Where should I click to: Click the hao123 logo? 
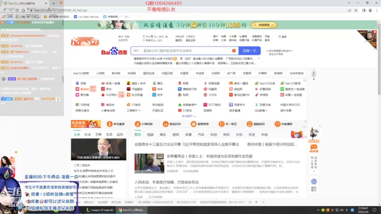pyautogui.click(x=85, y=41)
